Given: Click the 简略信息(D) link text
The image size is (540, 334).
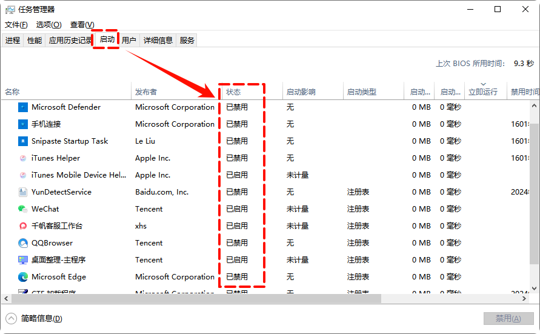Looking at the screenshot, I should point(41,318).
